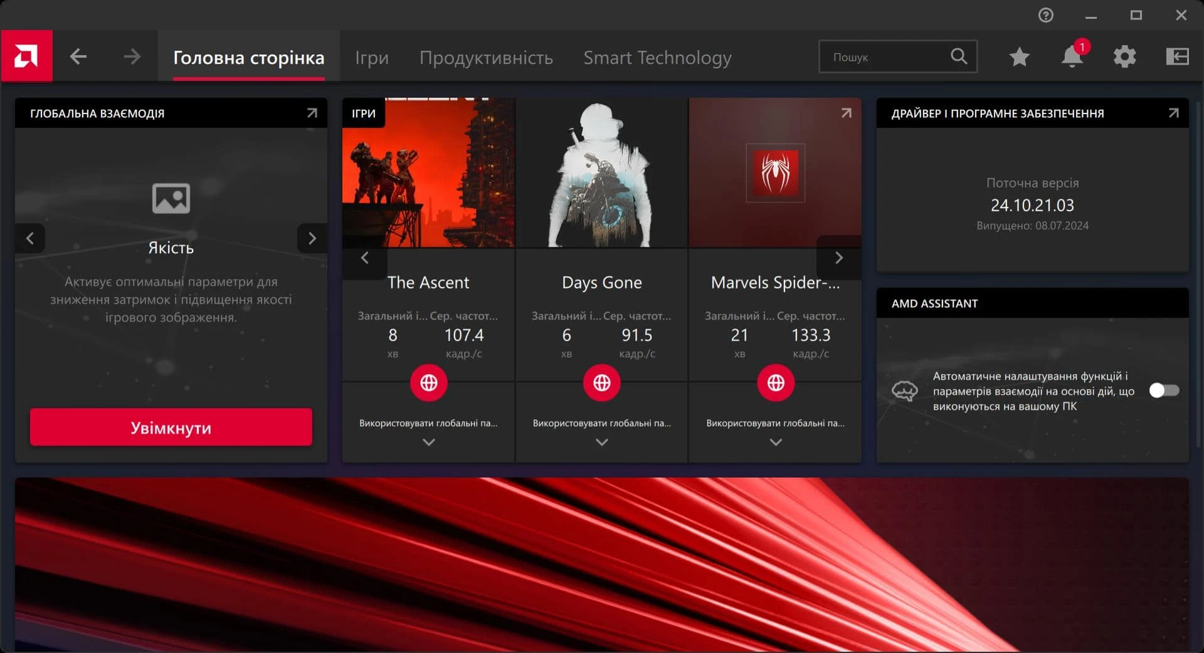Open the Головна сторінка tab
Image resolution: width=1204 pixels, height=653 pixels.
(249, 58)
